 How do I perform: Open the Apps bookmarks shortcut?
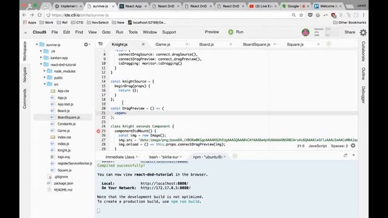(x=30, y=22)
